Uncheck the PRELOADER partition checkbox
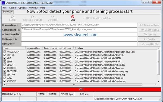The width and height of the screenshot is (163, 102). (x=5, y=52)
